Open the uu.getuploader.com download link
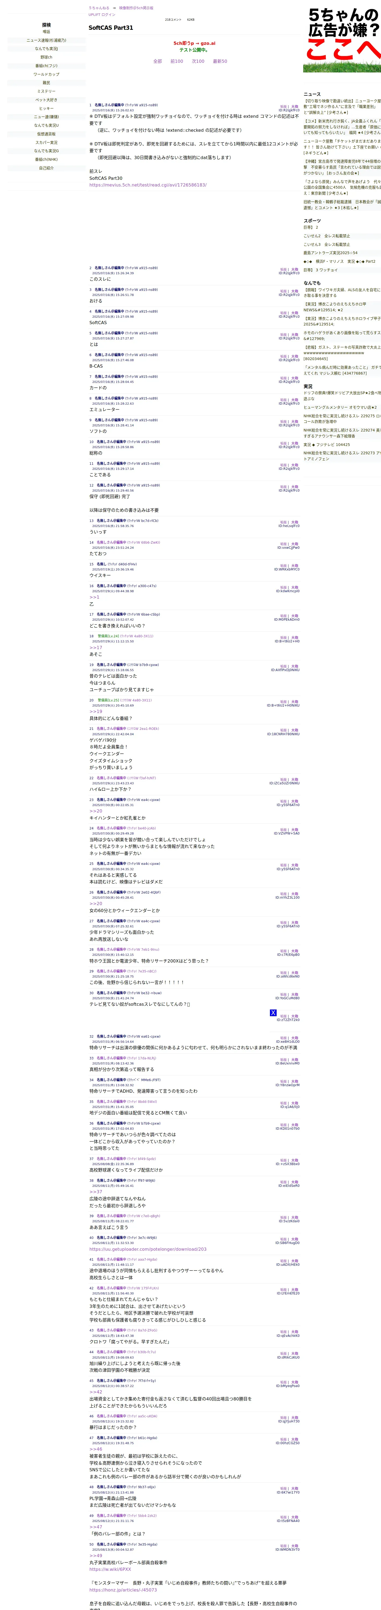The image size is (381, 1610). (148, 1249)
